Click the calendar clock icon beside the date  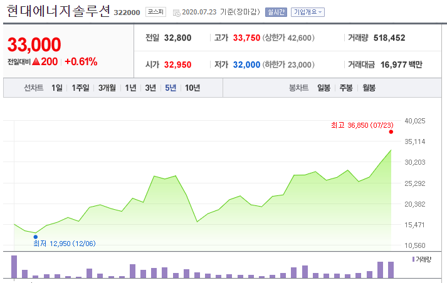(176, 13)
